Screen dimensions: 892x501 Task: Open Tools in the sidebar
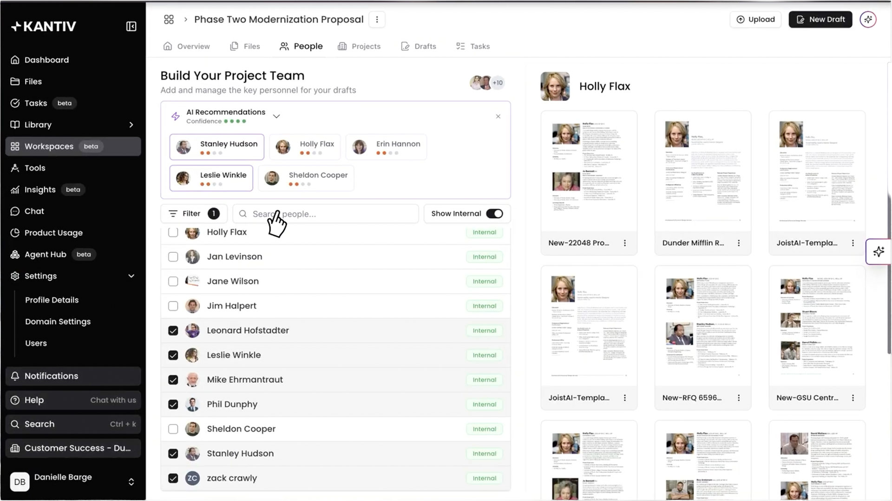73,168
